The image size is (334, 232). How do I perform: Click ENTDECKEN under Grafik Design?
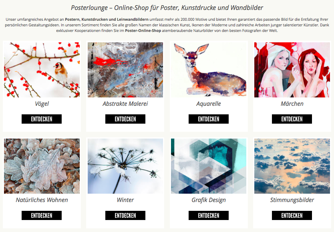209,216
